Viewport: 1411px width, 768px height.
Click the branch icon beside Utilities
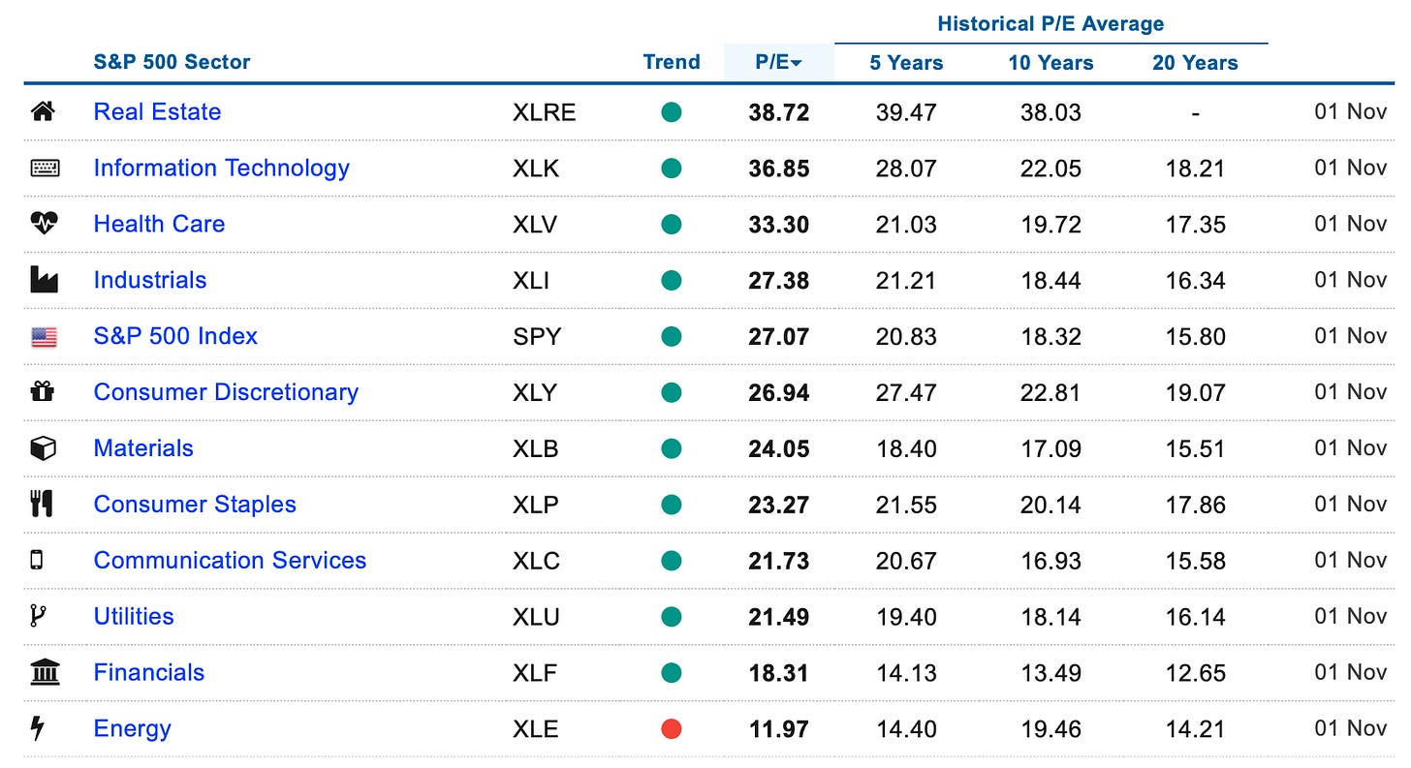39,616
